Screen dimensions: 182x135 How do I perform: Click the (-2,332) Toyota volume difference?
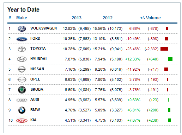pos(152,49)
